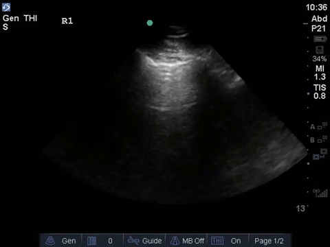Click the MI 1.3 mechanical index readout
The width and height of the screenshot is (330, 247).
pyautogui.click(x=320, y=73)
